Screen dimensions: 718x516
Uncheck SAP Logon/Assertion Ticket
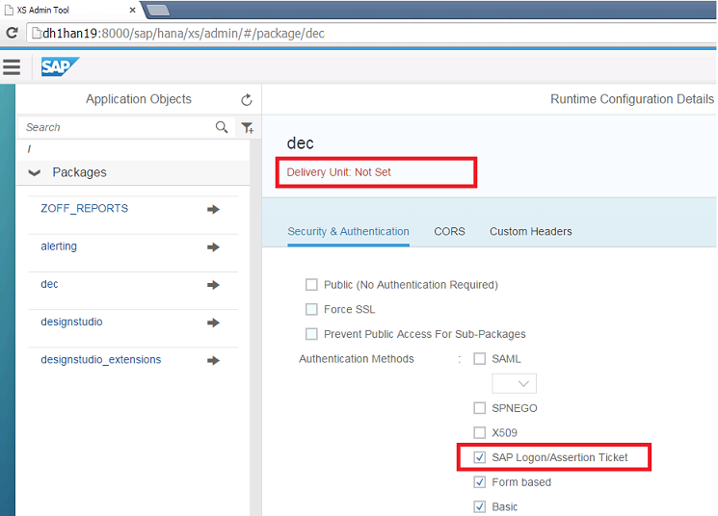coord(479,457)
